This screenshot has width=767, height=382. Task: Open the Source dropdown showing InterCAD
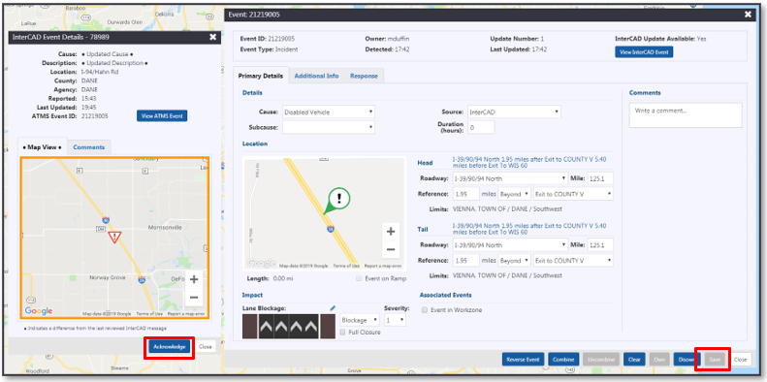[514, 112]
